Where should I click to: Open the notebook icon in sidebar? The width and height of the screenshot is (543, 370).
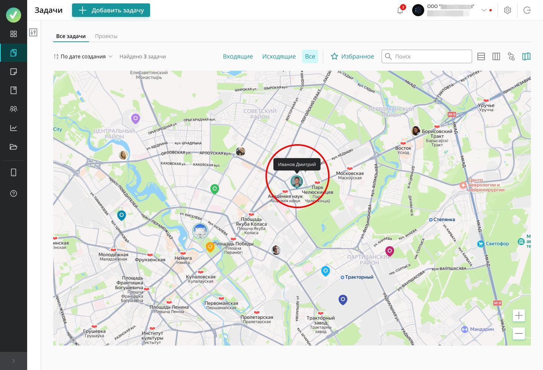[x=14, y=90]
